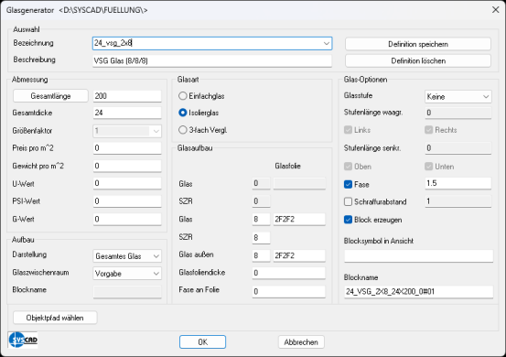Screen dimensions: 506x357
Task: Click the Definition speichern button
Action: coord(418,44)
